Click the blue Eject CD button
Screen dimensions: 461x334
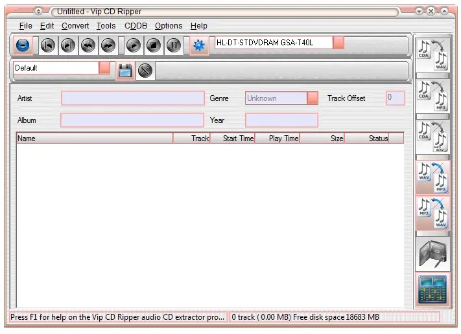tap(23, 45)
